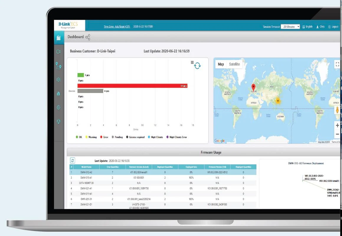Toggle the Pending legend series
The width and height of the screenshot is (342, 236).
(117, 137)
